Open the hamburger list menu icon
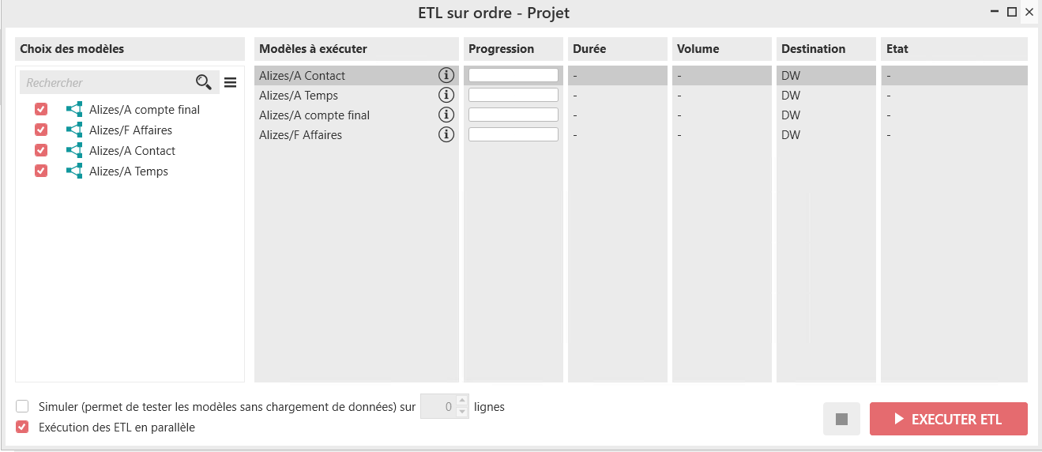1042x452 pixels. [230, 82]
